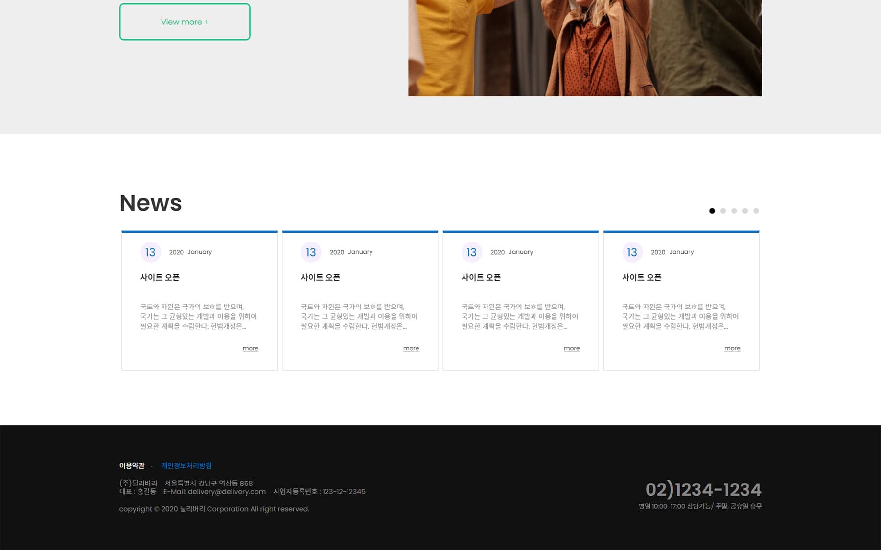Image resolution: width=881 pixels, height=550 pixels.
Task: Open the 사이트 오픈 title of first card
Action: [159, 277]
